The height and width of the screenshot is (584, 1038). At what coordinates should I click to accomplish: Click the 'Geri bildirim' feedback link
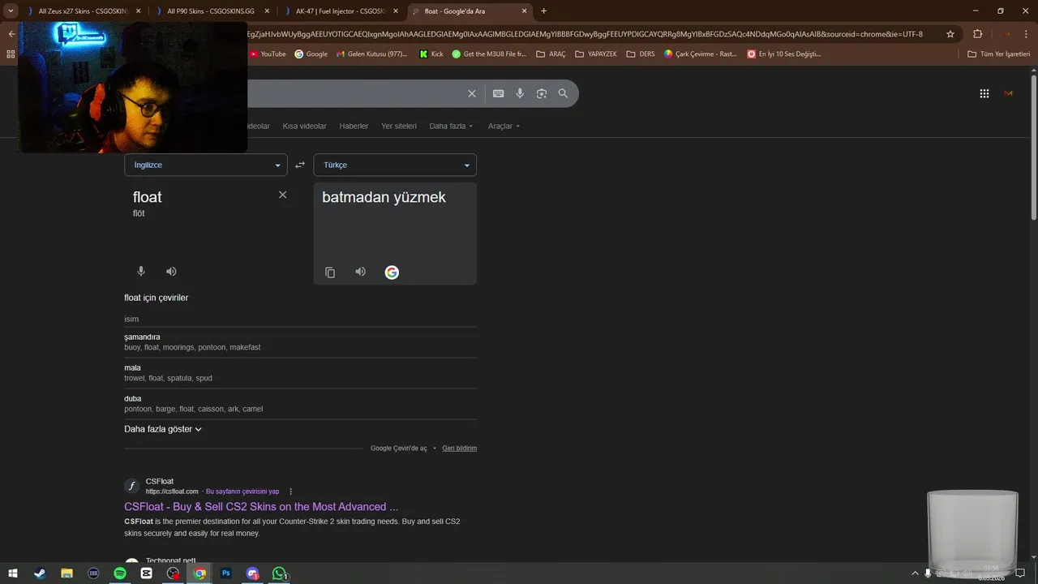pos(459,449)
